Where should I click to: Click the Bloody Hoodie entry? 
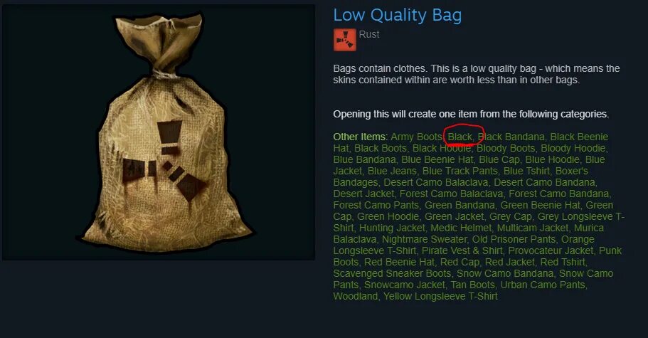[x=573, y=148]
